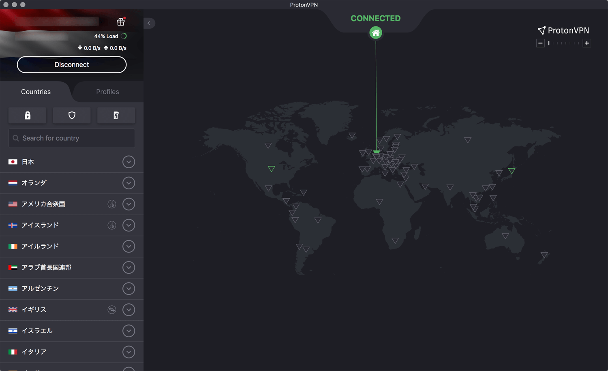Disconnect from the VPN
The height and width of the screenshot is (371, 608).
[72, 65]
